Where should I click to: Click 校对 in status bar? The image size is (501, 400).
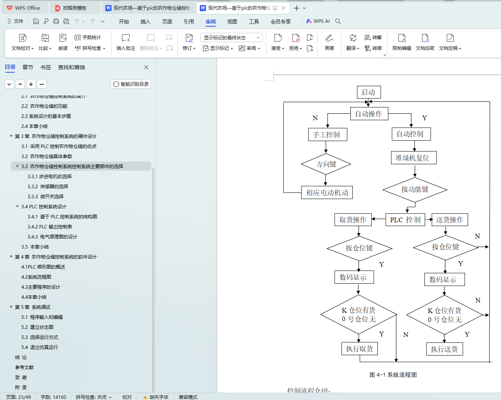[x=127, y=397]
